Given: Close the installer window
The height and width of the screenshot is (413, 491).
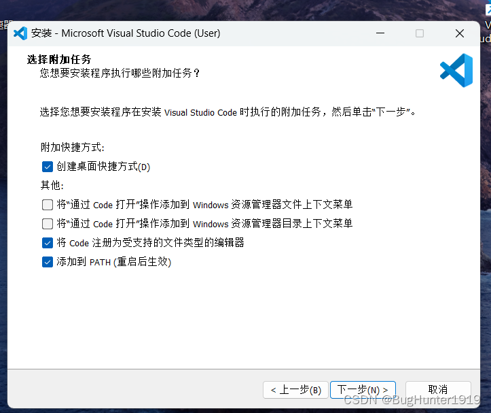Looking at the screenshot, I should coord(460,33).
